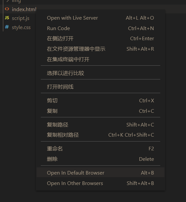186x202 pixels.
Task: Choose 在集成终端中打开 menu item
Action: 101,59
